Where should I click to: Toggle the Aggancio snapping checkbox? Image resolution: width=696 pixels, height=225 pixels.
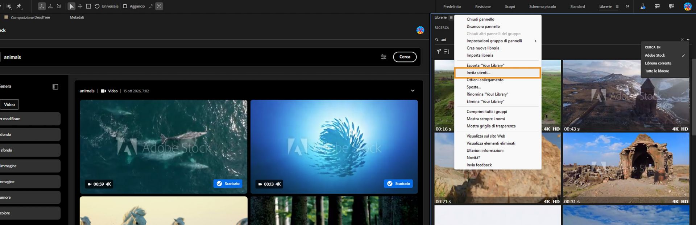coord(125,6)
